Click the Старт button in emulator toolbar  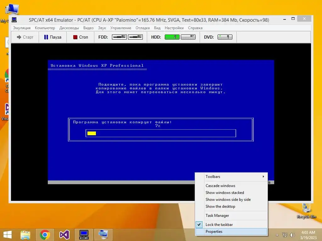point(25,37)
